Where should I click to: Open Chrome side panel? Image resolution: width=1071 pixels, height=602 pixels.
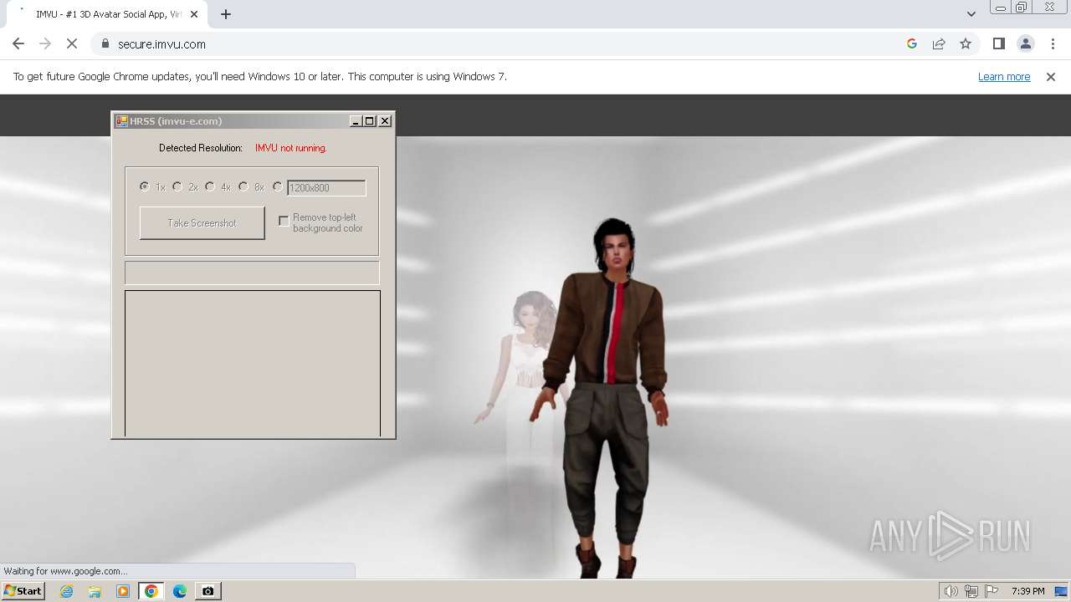(999, 43)
